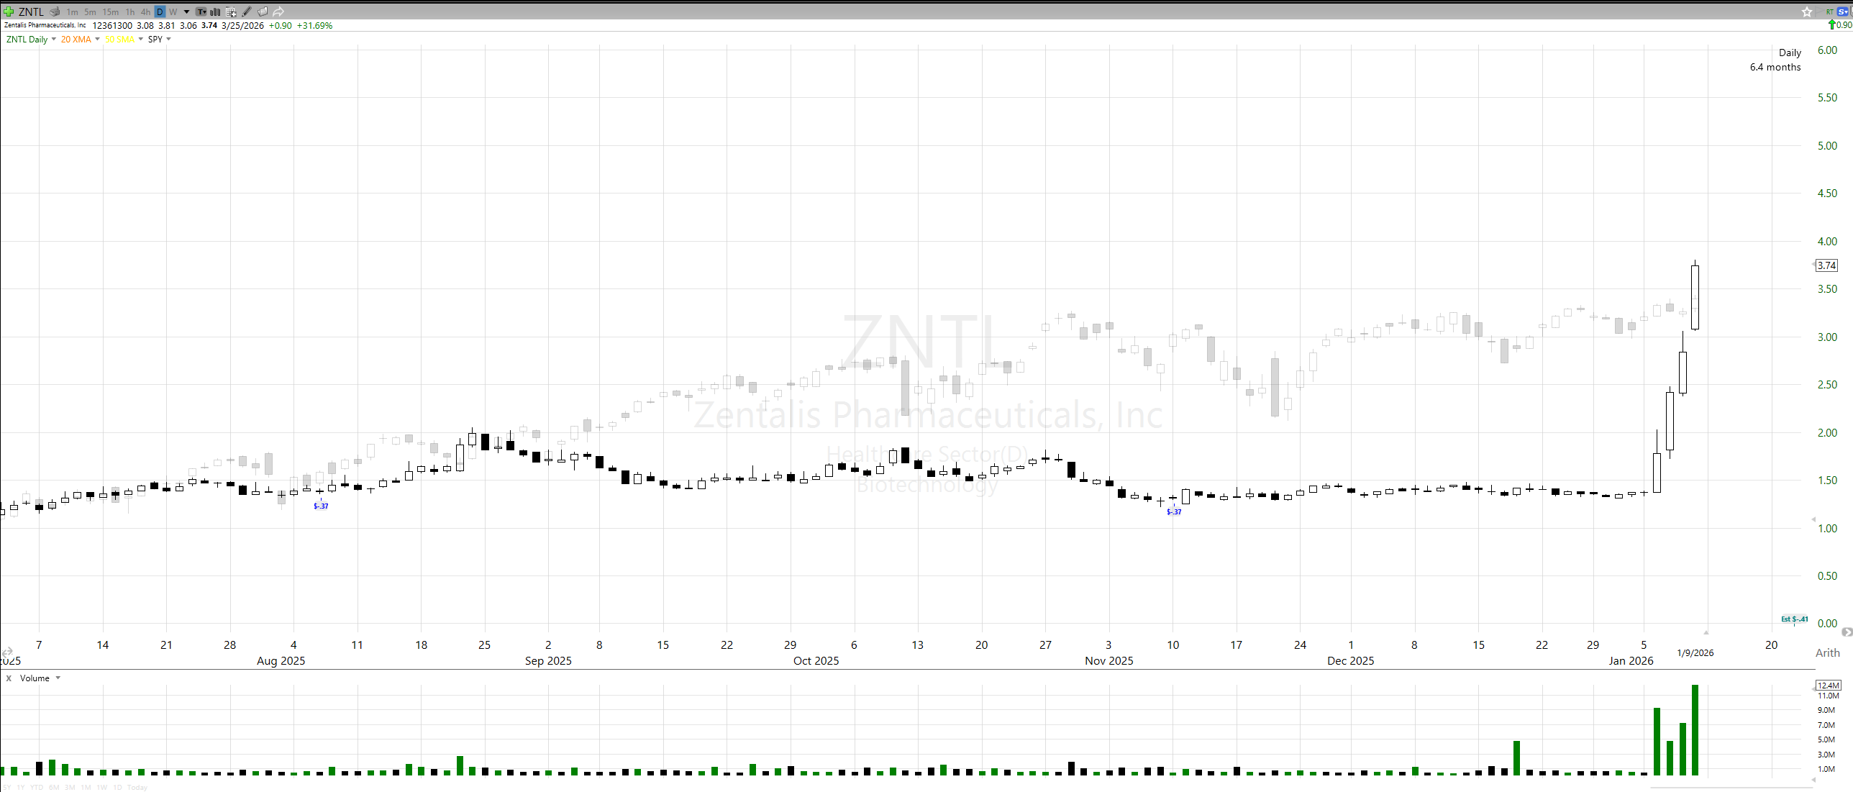Expand the 20 XMA indicator dropdown
The height and width of the screenshot is (792, 1853).
[x=97, y=40]
